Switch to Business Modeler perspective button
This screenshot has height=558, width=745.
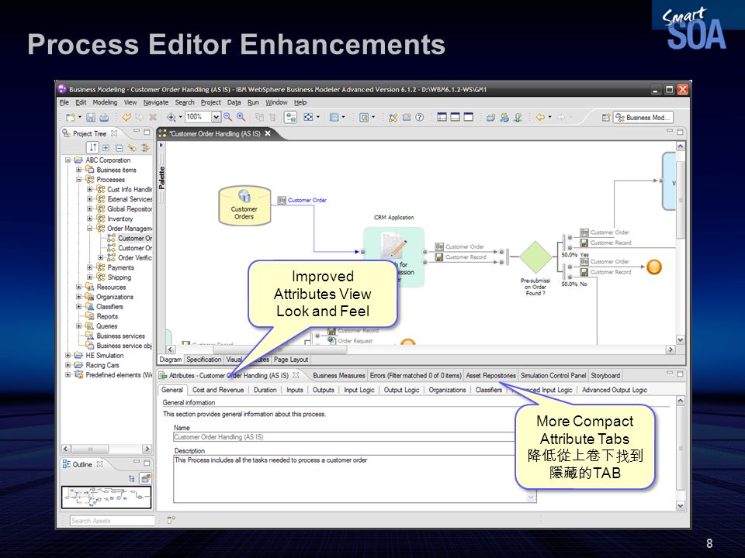click(643, 117)
